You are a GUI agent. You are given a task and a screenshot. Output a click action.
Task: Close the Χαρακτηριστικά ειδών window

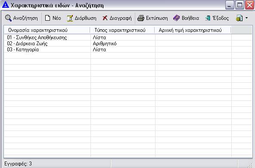(249, 5)
